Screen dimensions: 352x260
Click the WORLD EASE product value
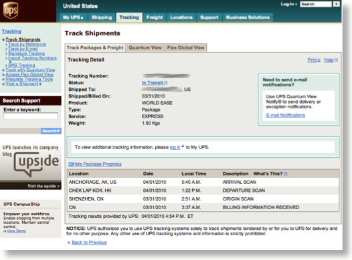coord(157,103)
